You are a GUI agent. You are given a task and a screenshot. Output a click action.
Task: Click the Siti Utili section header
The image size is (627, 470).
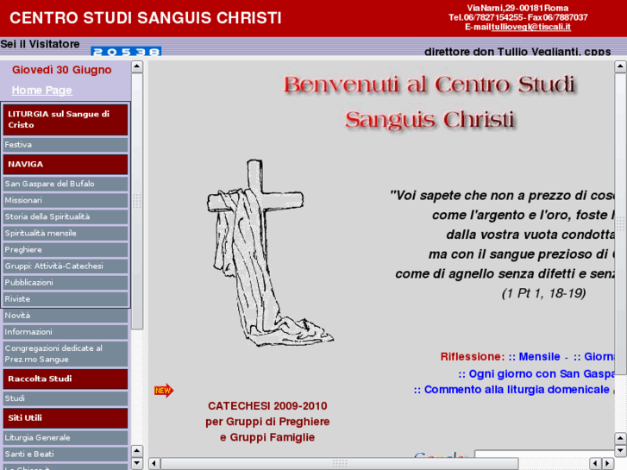66,418
